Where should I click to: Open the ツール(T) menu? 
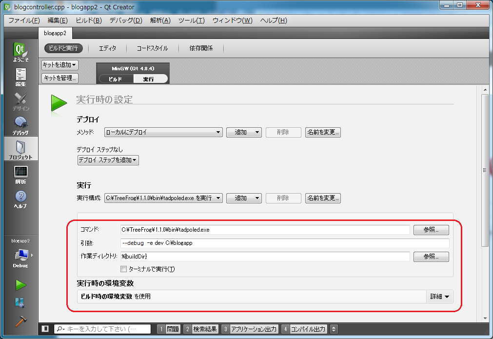point(192,20)
